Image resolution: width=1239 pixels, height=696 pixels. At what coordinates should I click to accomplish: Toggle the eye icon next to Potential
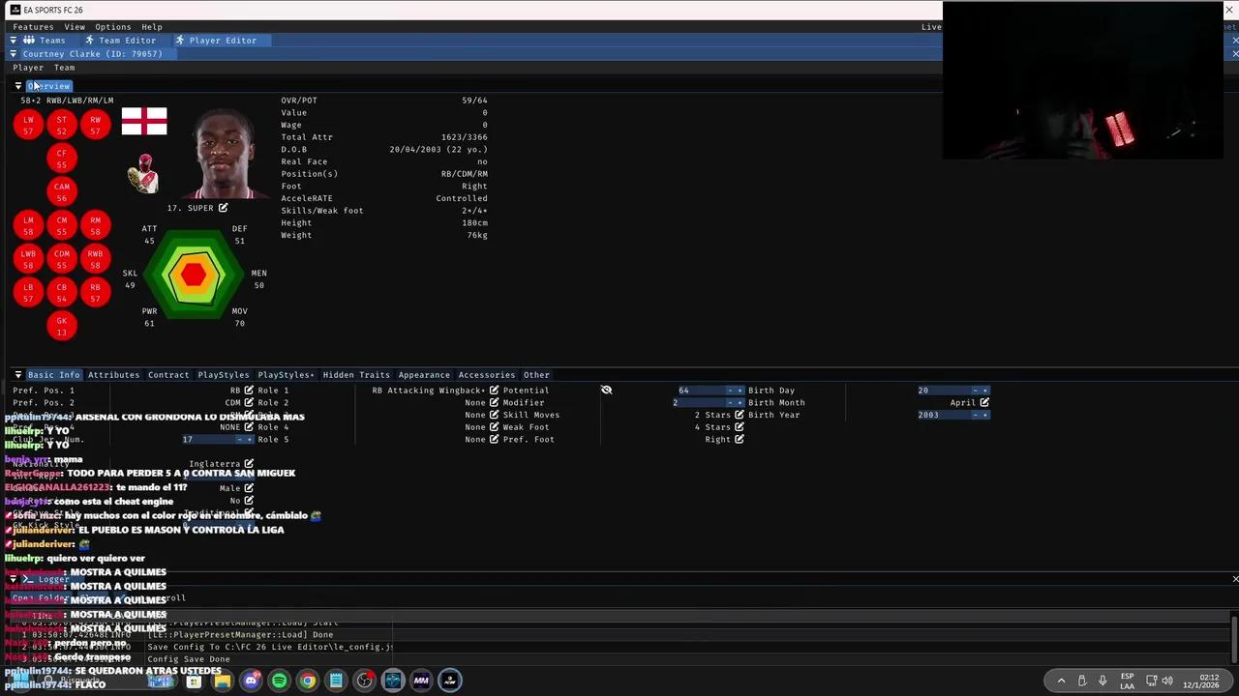606,391
